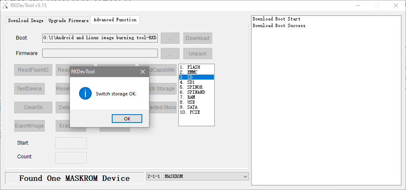Click the blue information icon in dialog
The image size is (406, 190).
[x=85, y=93]
